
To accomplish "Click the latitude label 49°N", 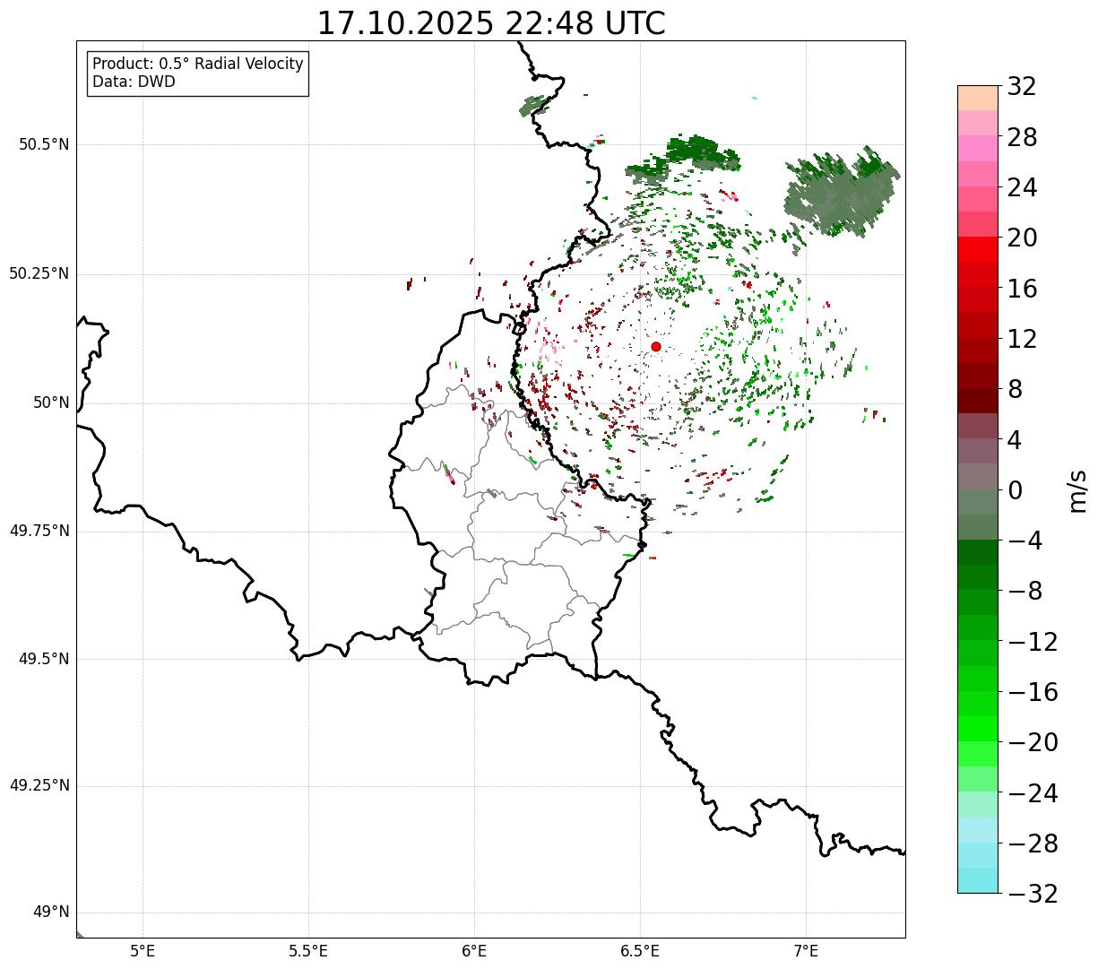I will coord(50,913).
